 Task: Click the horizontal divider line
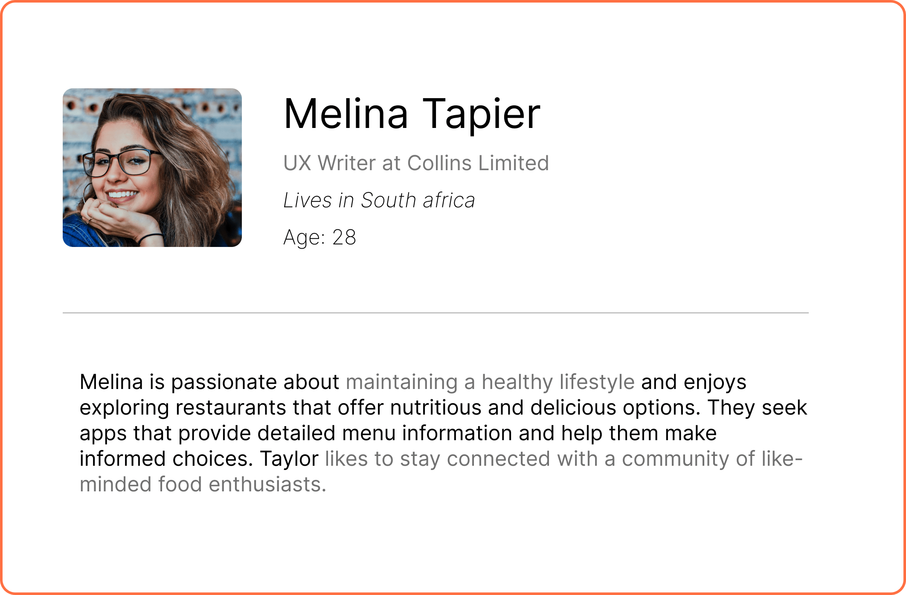436,313
